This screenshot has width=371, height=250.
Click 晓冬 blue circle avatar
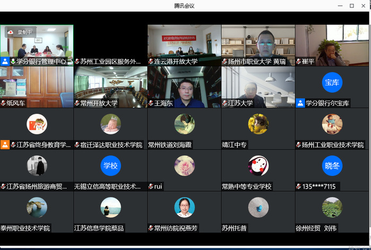coord(332,166)
